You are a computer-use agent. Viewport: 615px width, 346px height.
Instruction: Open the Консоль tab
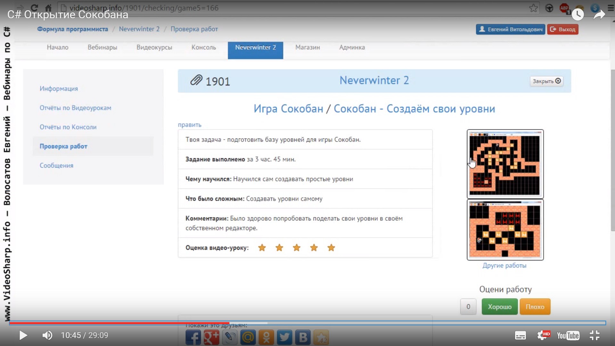204,47
